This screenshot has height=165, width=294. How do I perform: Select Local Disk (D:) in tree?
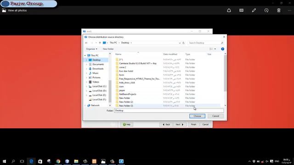pyautogui.click(x=99, y=91)
